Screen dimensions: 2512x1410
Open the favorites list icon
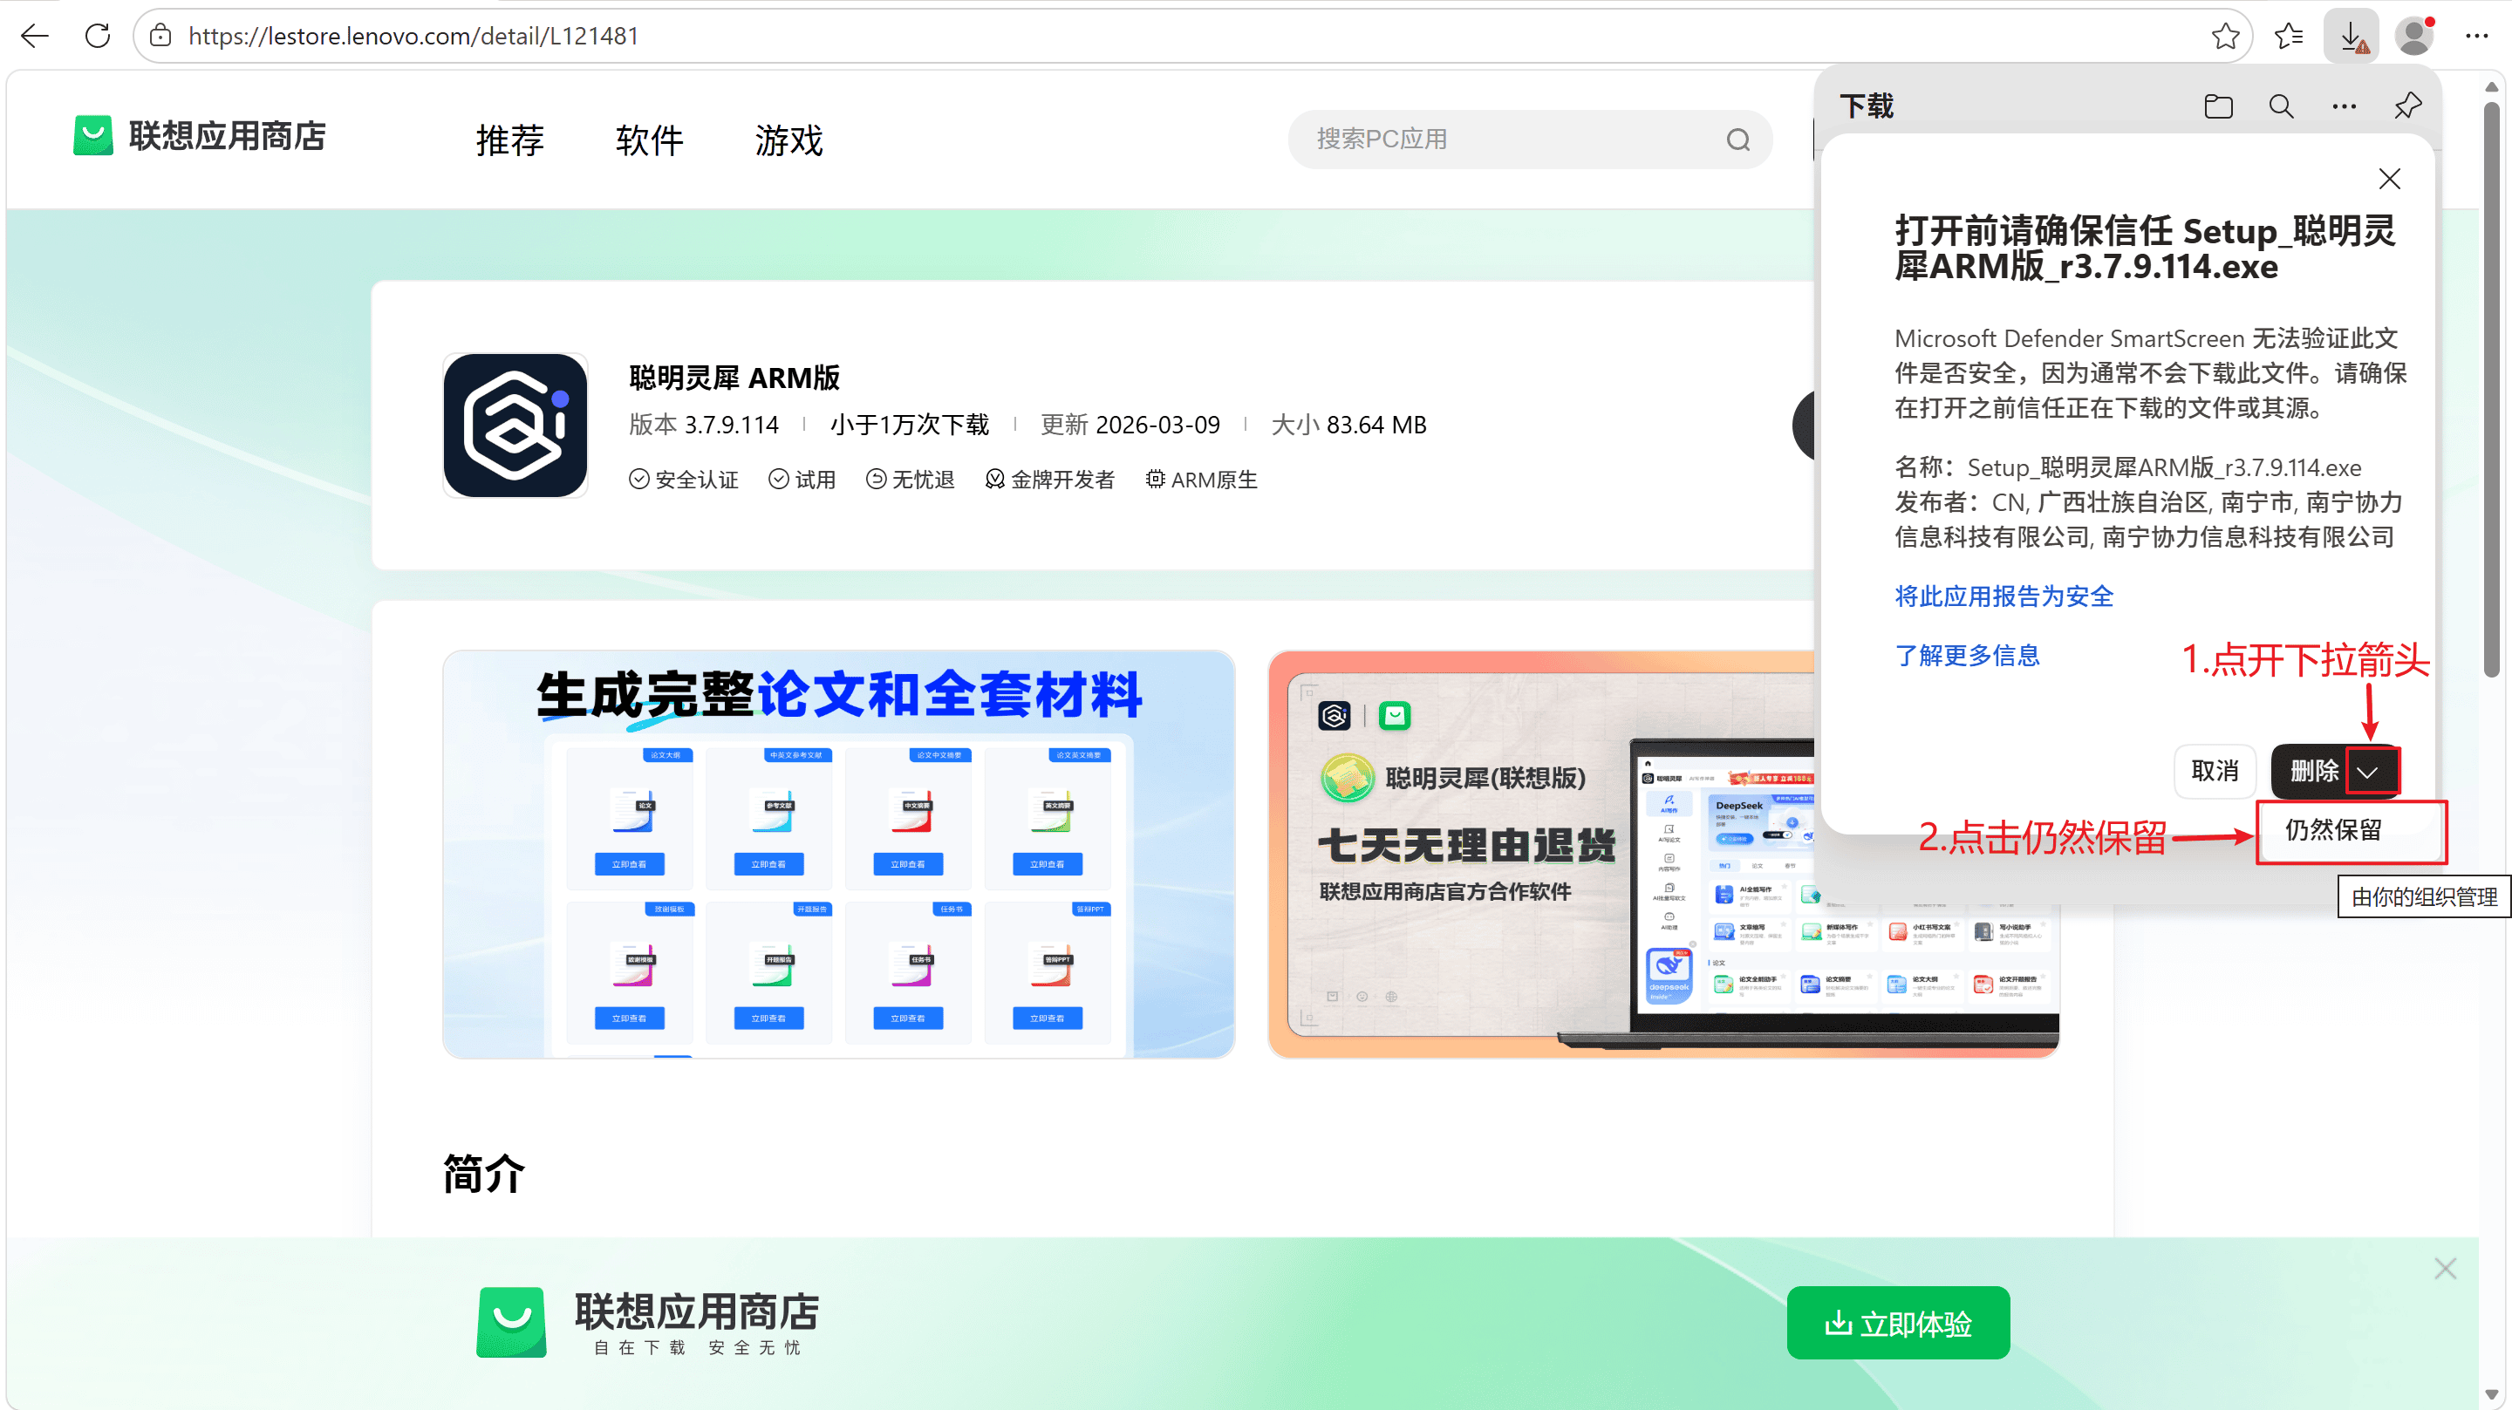coord(2288,36)
